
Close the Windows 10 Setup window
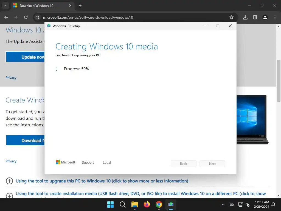click(x=230, y=26)
